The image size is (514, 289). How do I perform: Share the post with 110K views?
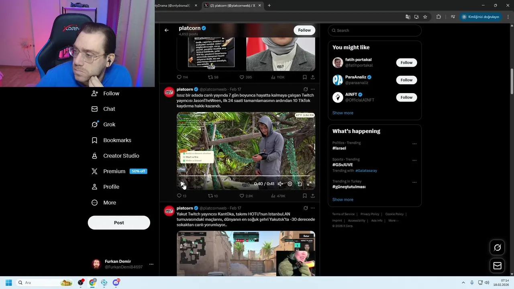coord(313,77)
